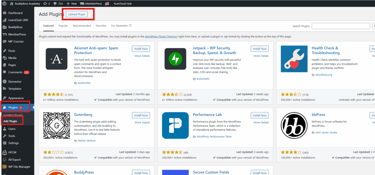Screen dimensions: 375x175
Task: Install the Akismet Anti-spam plugin
Action: click(x=141, y=49)
